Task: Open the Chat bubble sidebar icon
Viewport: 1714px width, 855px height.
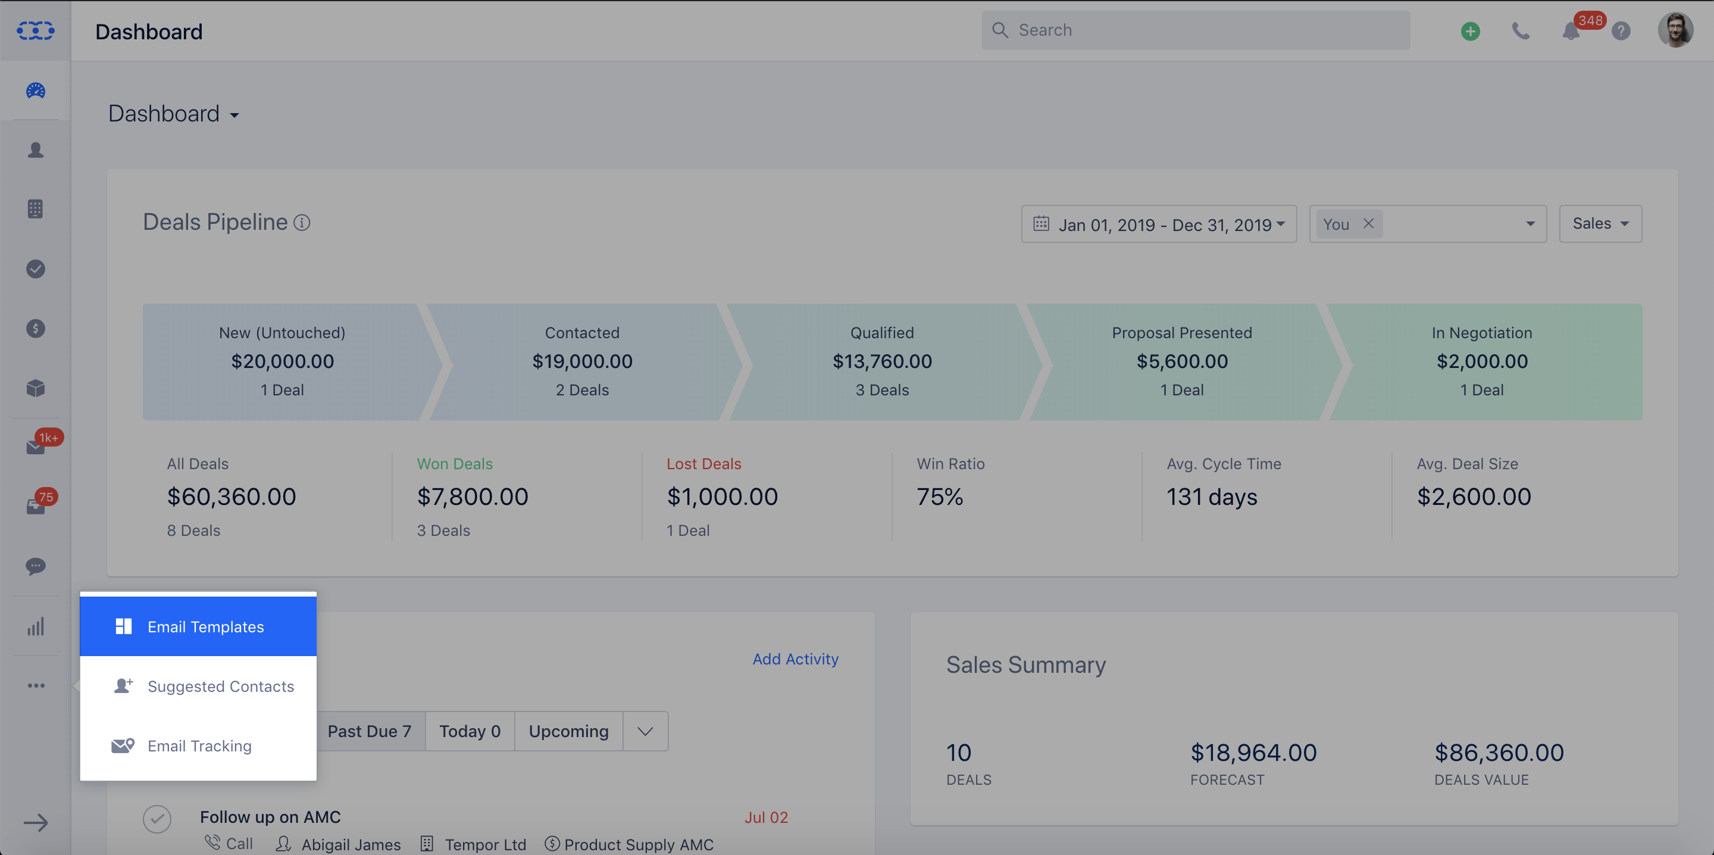Action: tap(35, 567)
